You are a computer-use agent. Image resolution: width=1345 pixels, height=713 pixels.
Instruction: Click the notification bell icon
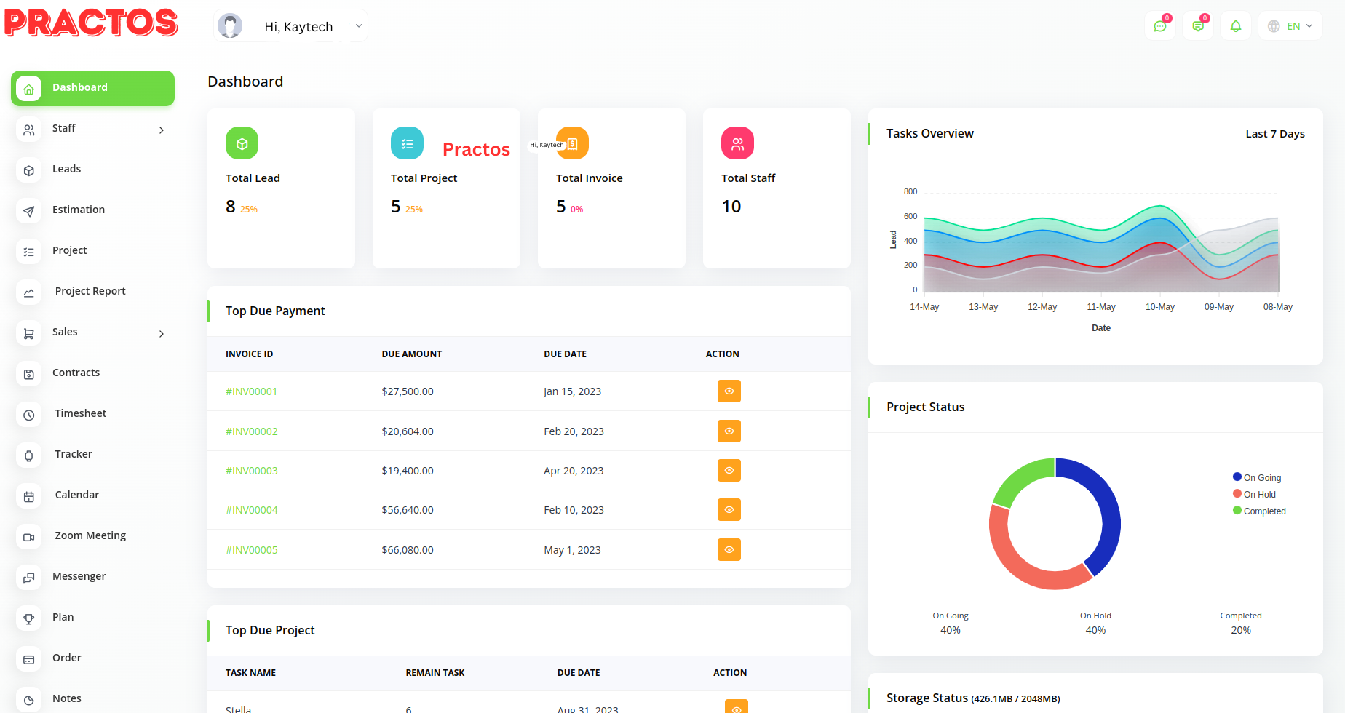1235,26
